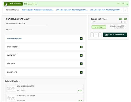Click the quantity input field
Image resolution: width=131 pixels, height=102 pixels.
coord(96,35)
